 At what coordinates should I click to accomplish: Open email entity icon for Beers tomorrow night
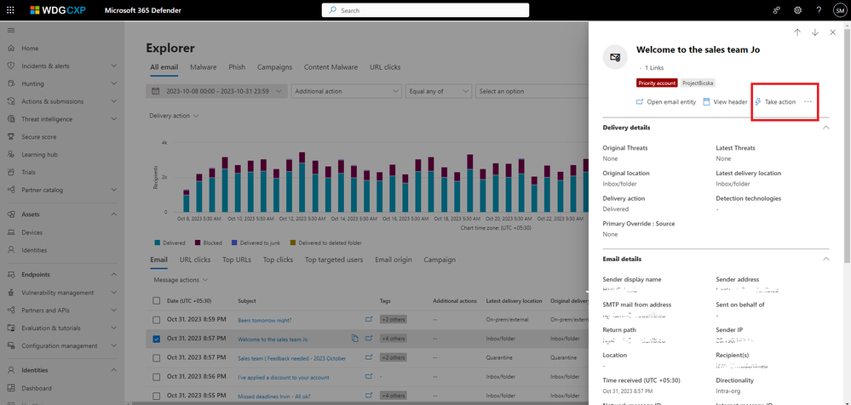coord(369,320)
